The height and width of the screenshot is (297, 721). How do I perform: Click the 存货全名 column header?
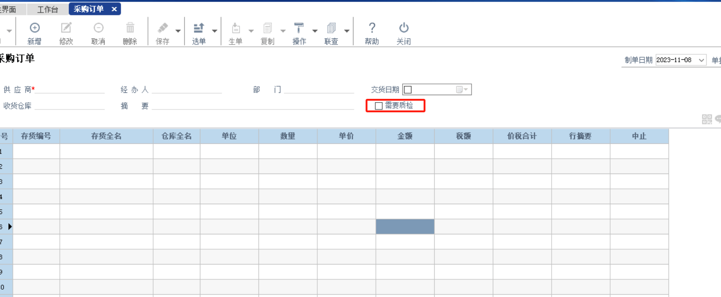tap(107, 136)
